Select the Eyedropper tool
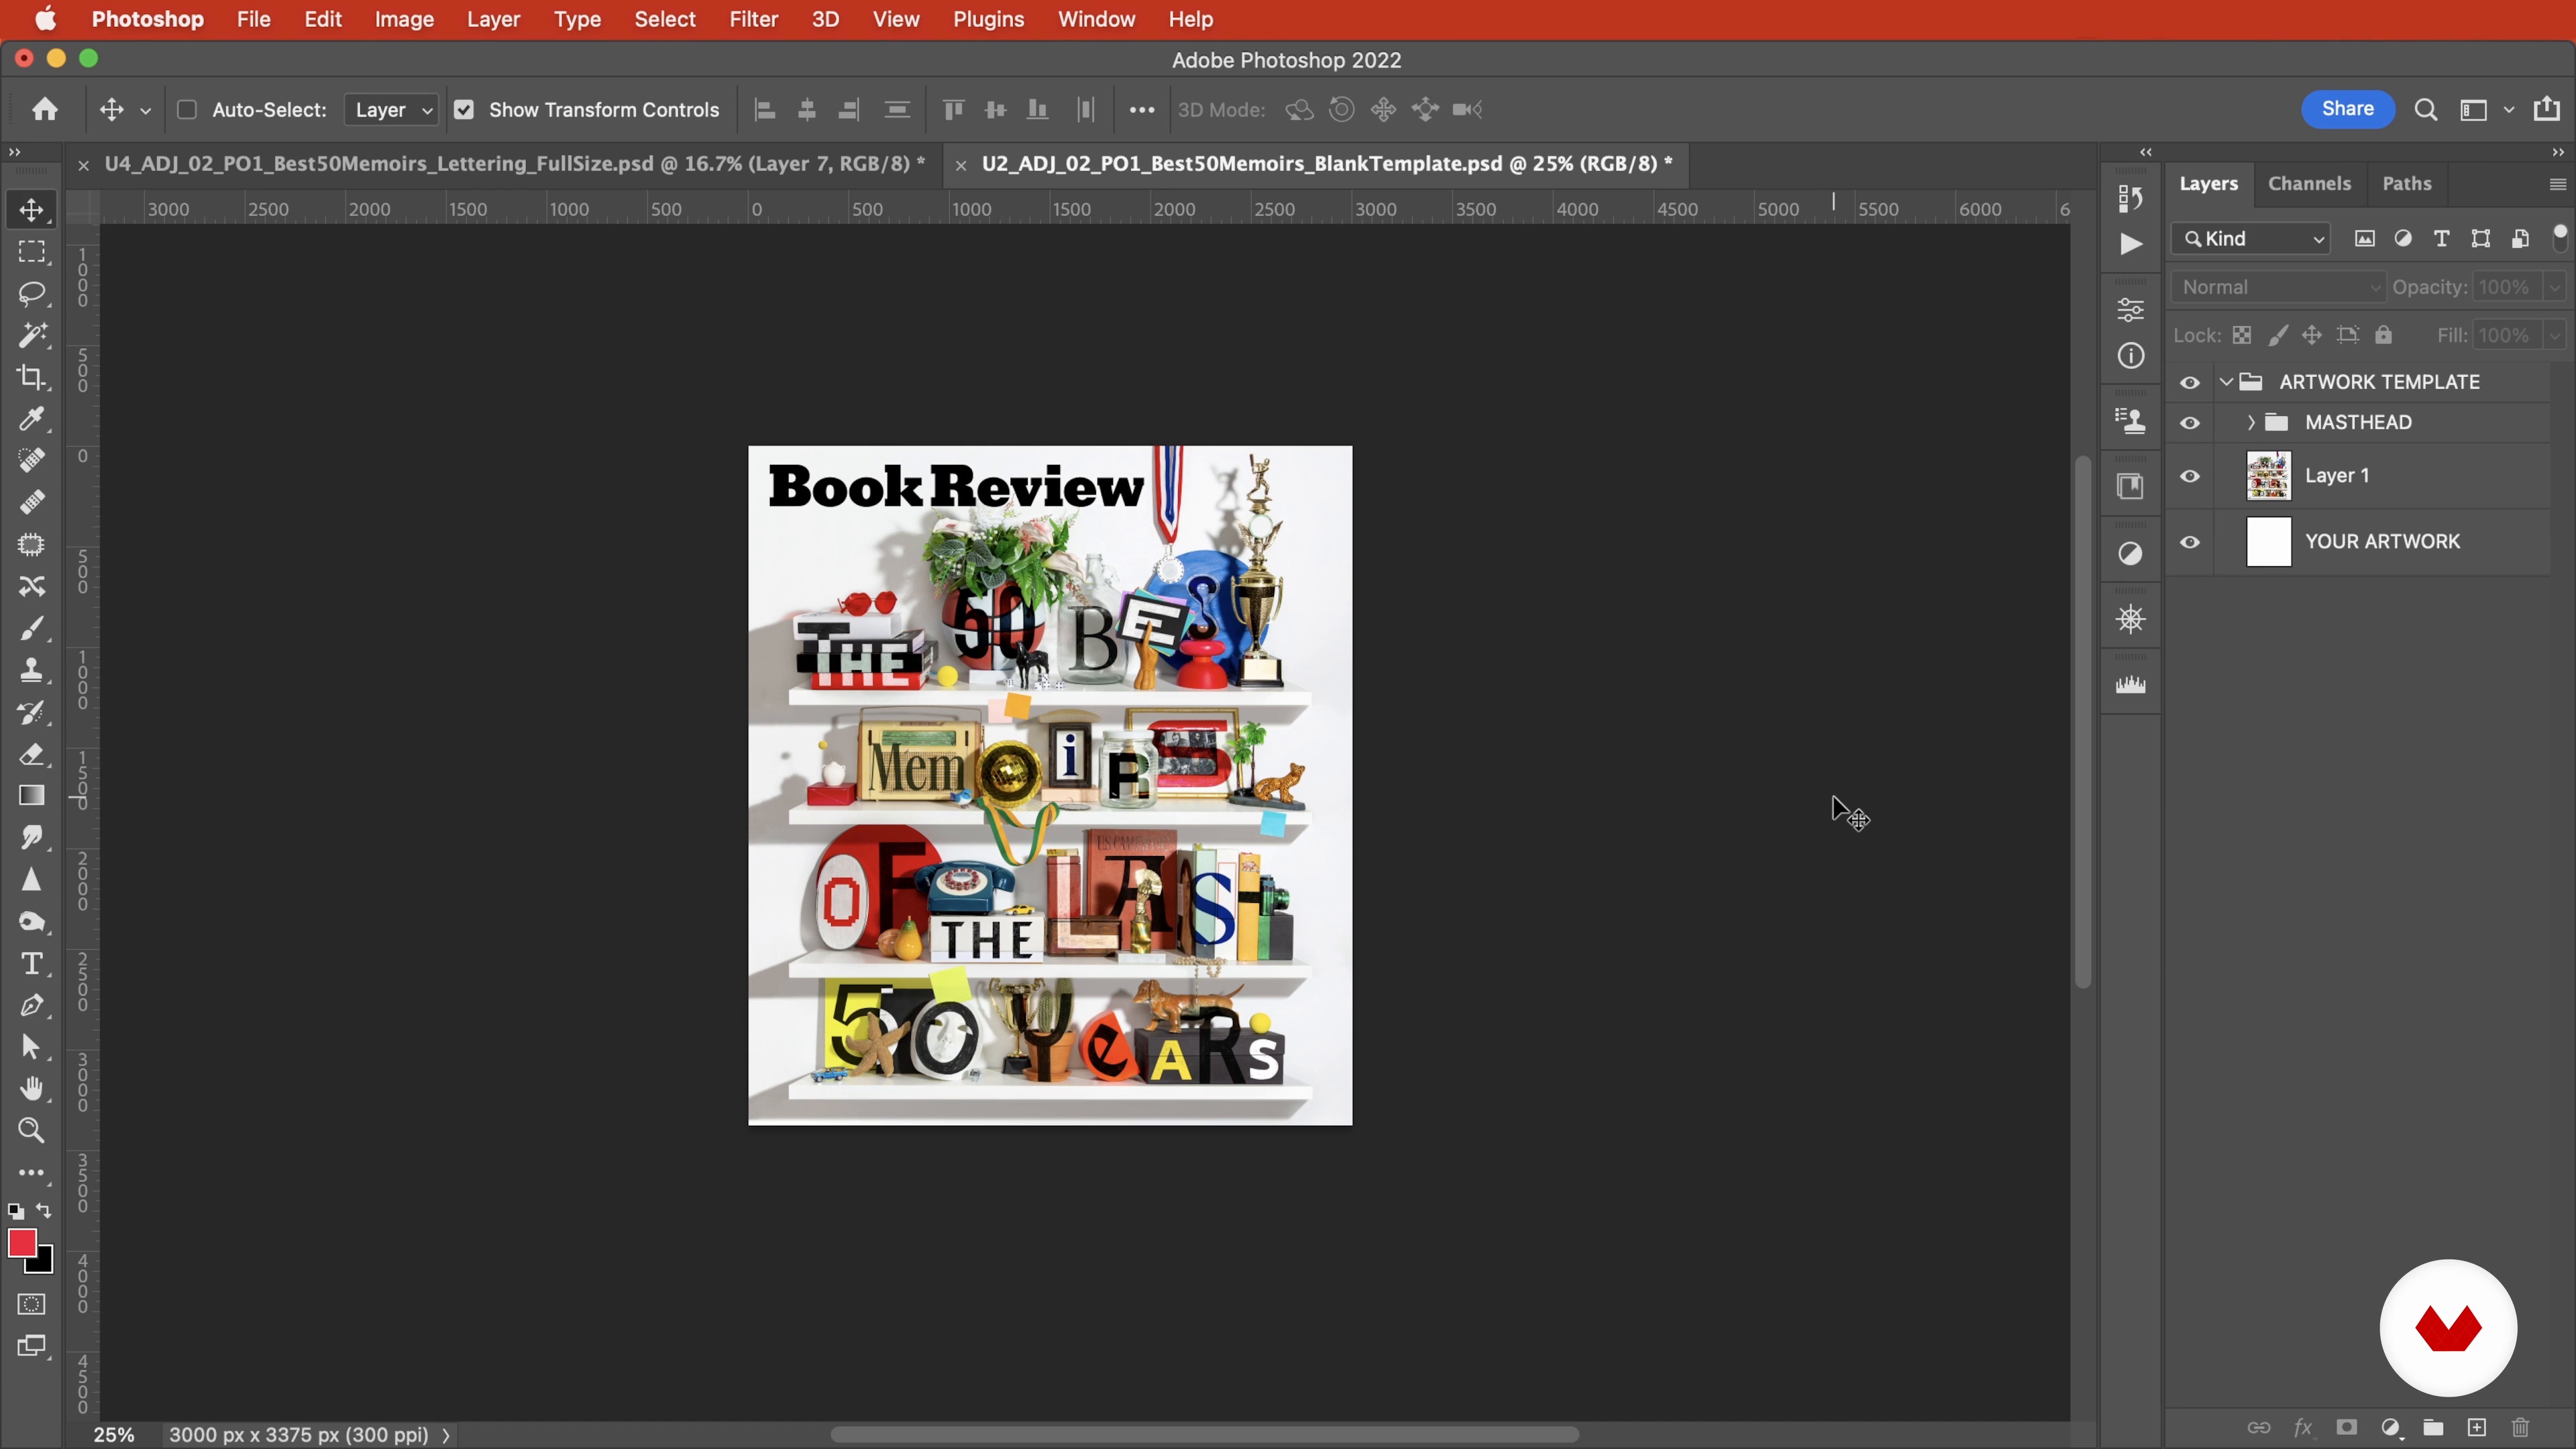The width and height of the screenshot is (2576, 1449). (31, 419)
